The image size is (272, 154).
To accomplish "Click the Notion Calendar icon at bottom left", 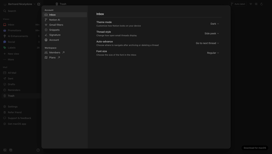I will point(11,150).
